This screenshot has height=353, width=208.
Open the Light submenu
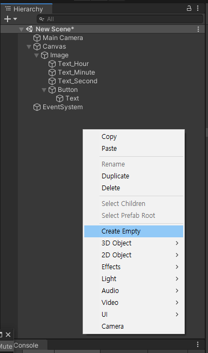coord(134,279)
